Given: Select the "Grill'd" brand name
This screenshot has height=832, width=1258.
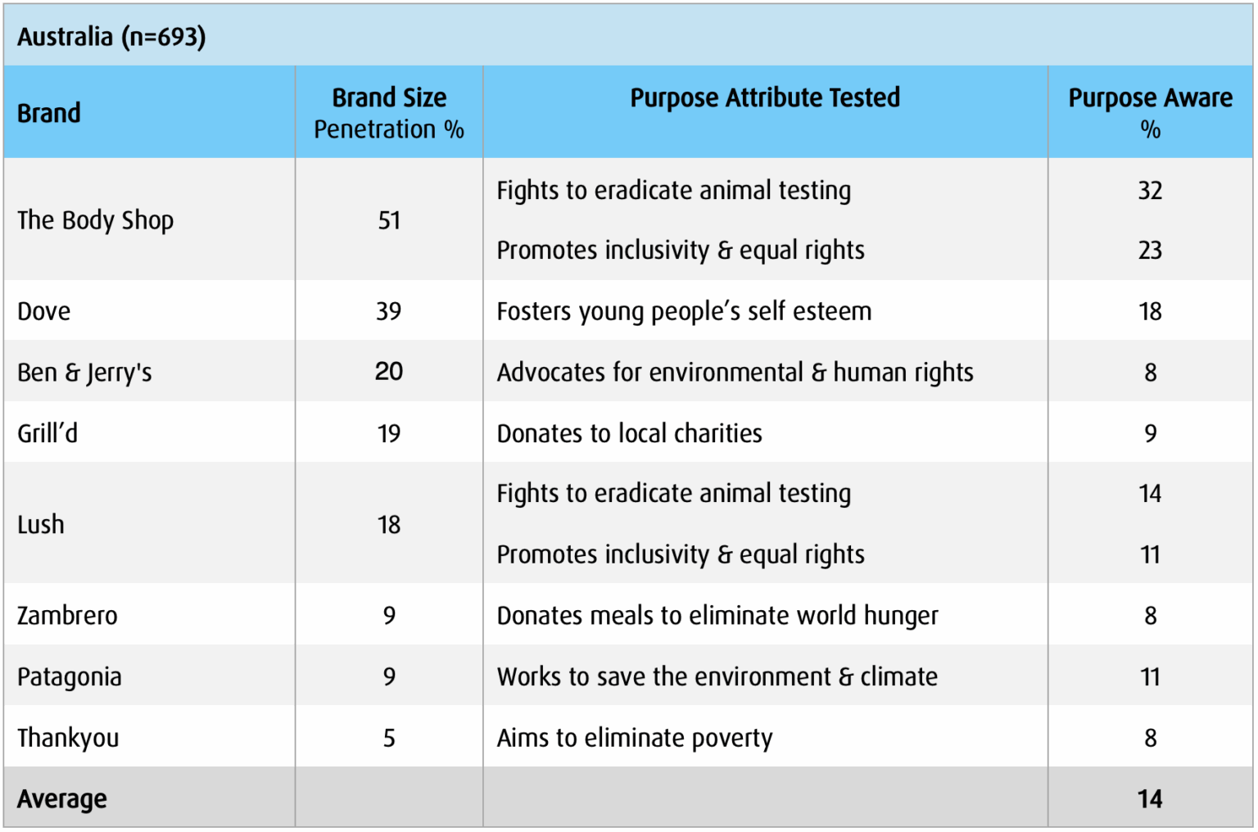Looking at the screenshot, I should [x=48, y=433].
